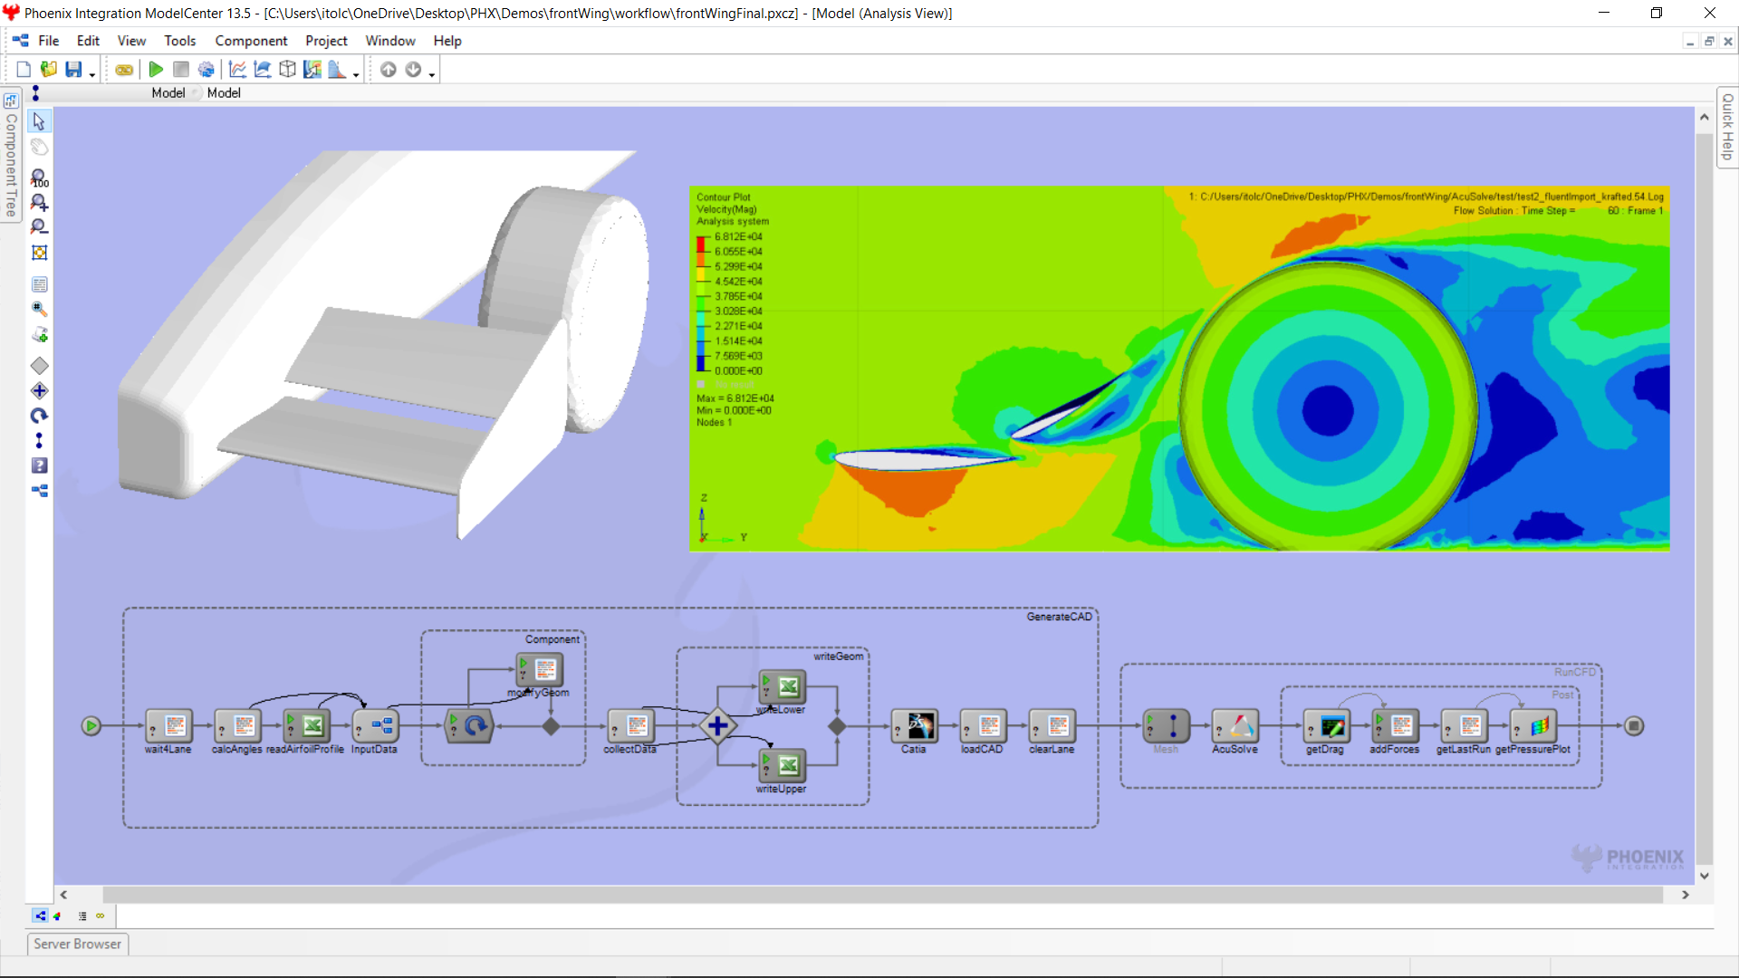Fit the workflow to the window

[39, 253]
